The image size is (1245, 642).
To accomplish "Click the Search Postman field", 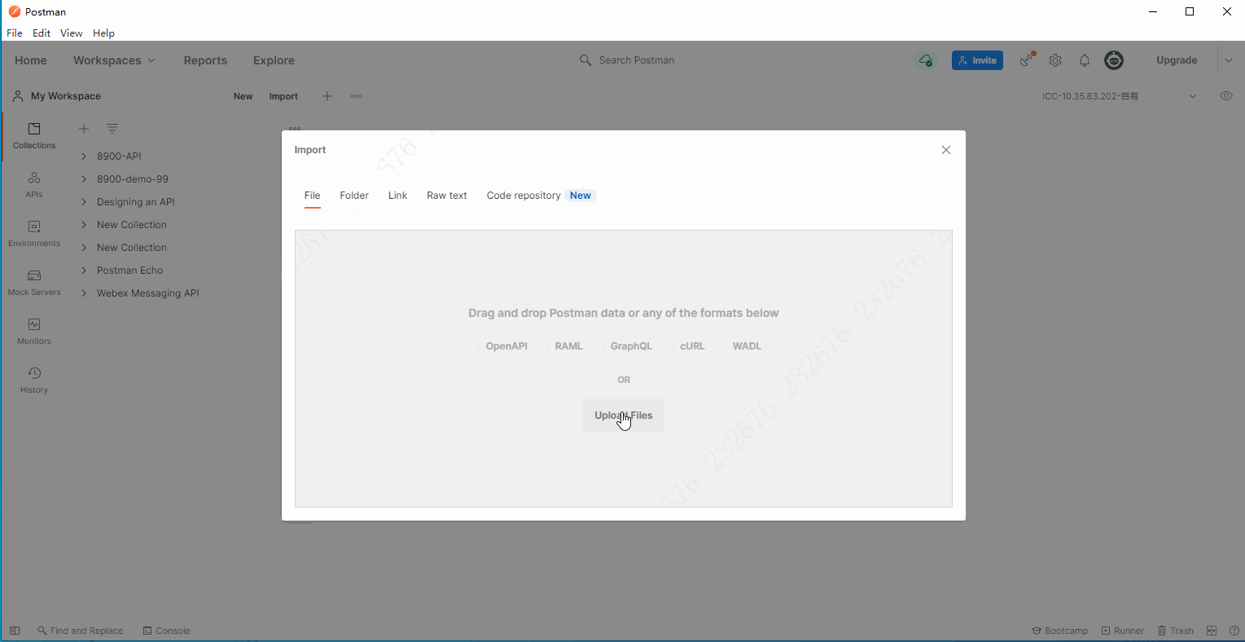I will (637, 60).
